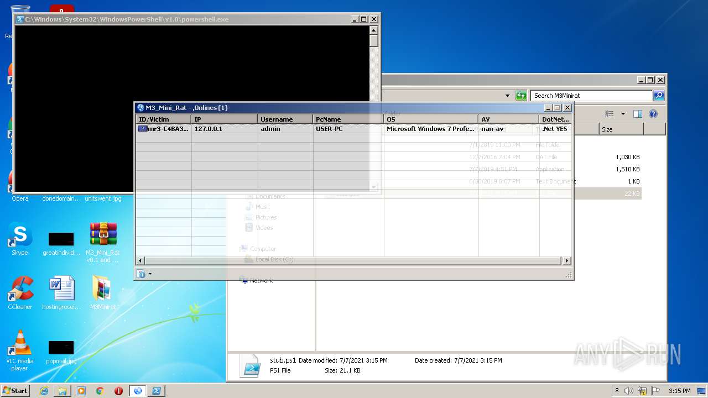Sort Explorer files by Size column

point(621,129)
